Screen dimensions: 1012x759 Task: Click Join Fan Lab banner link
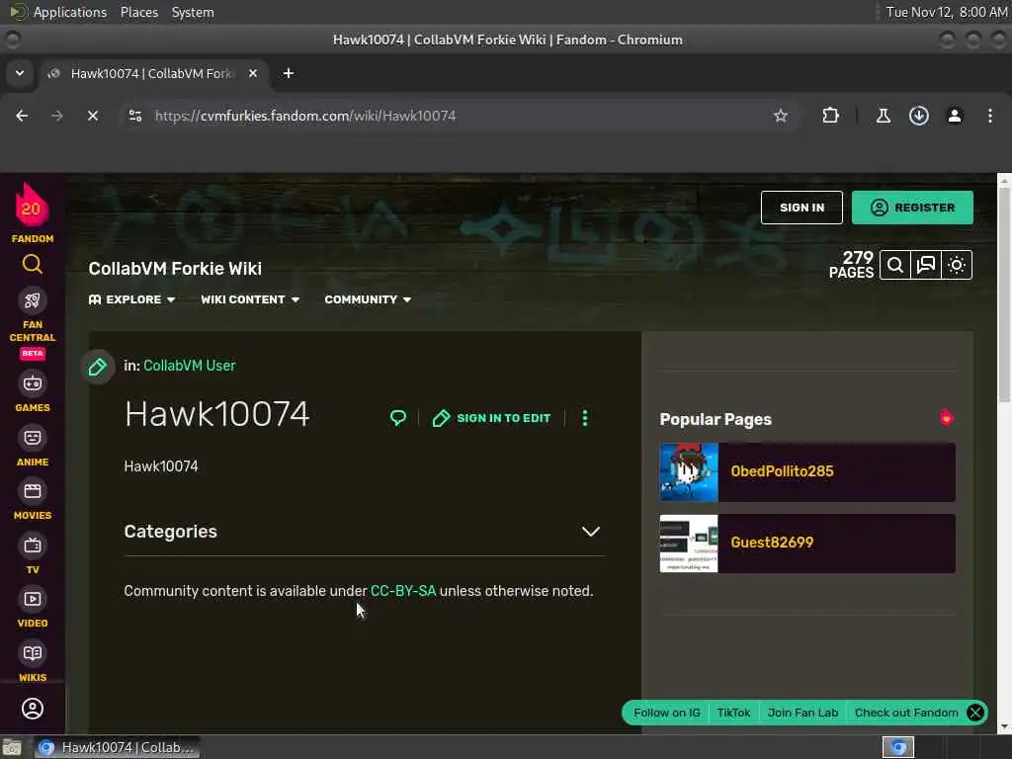[802, 713]
